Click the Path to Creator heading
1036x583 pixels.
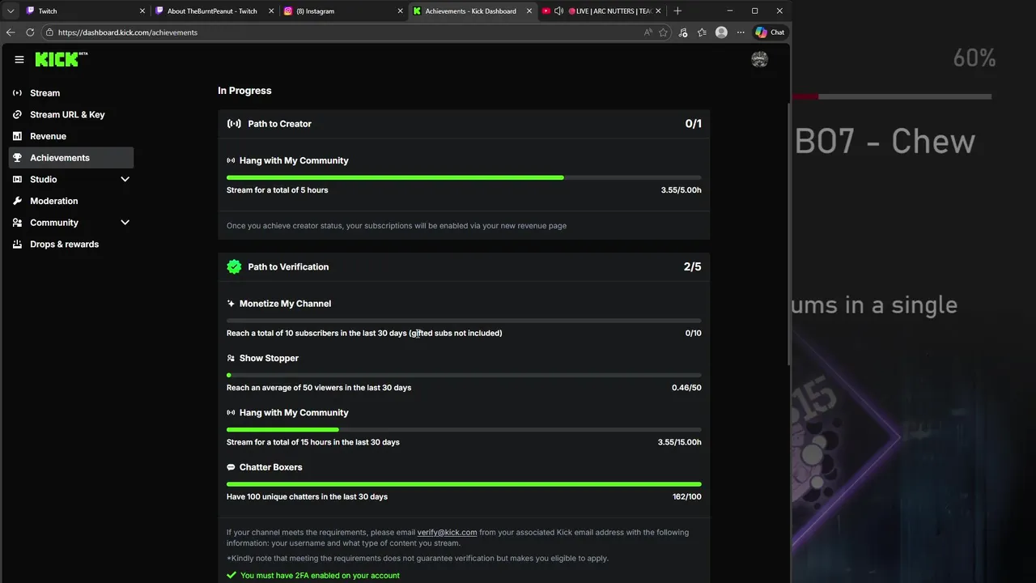pos(280,124)
